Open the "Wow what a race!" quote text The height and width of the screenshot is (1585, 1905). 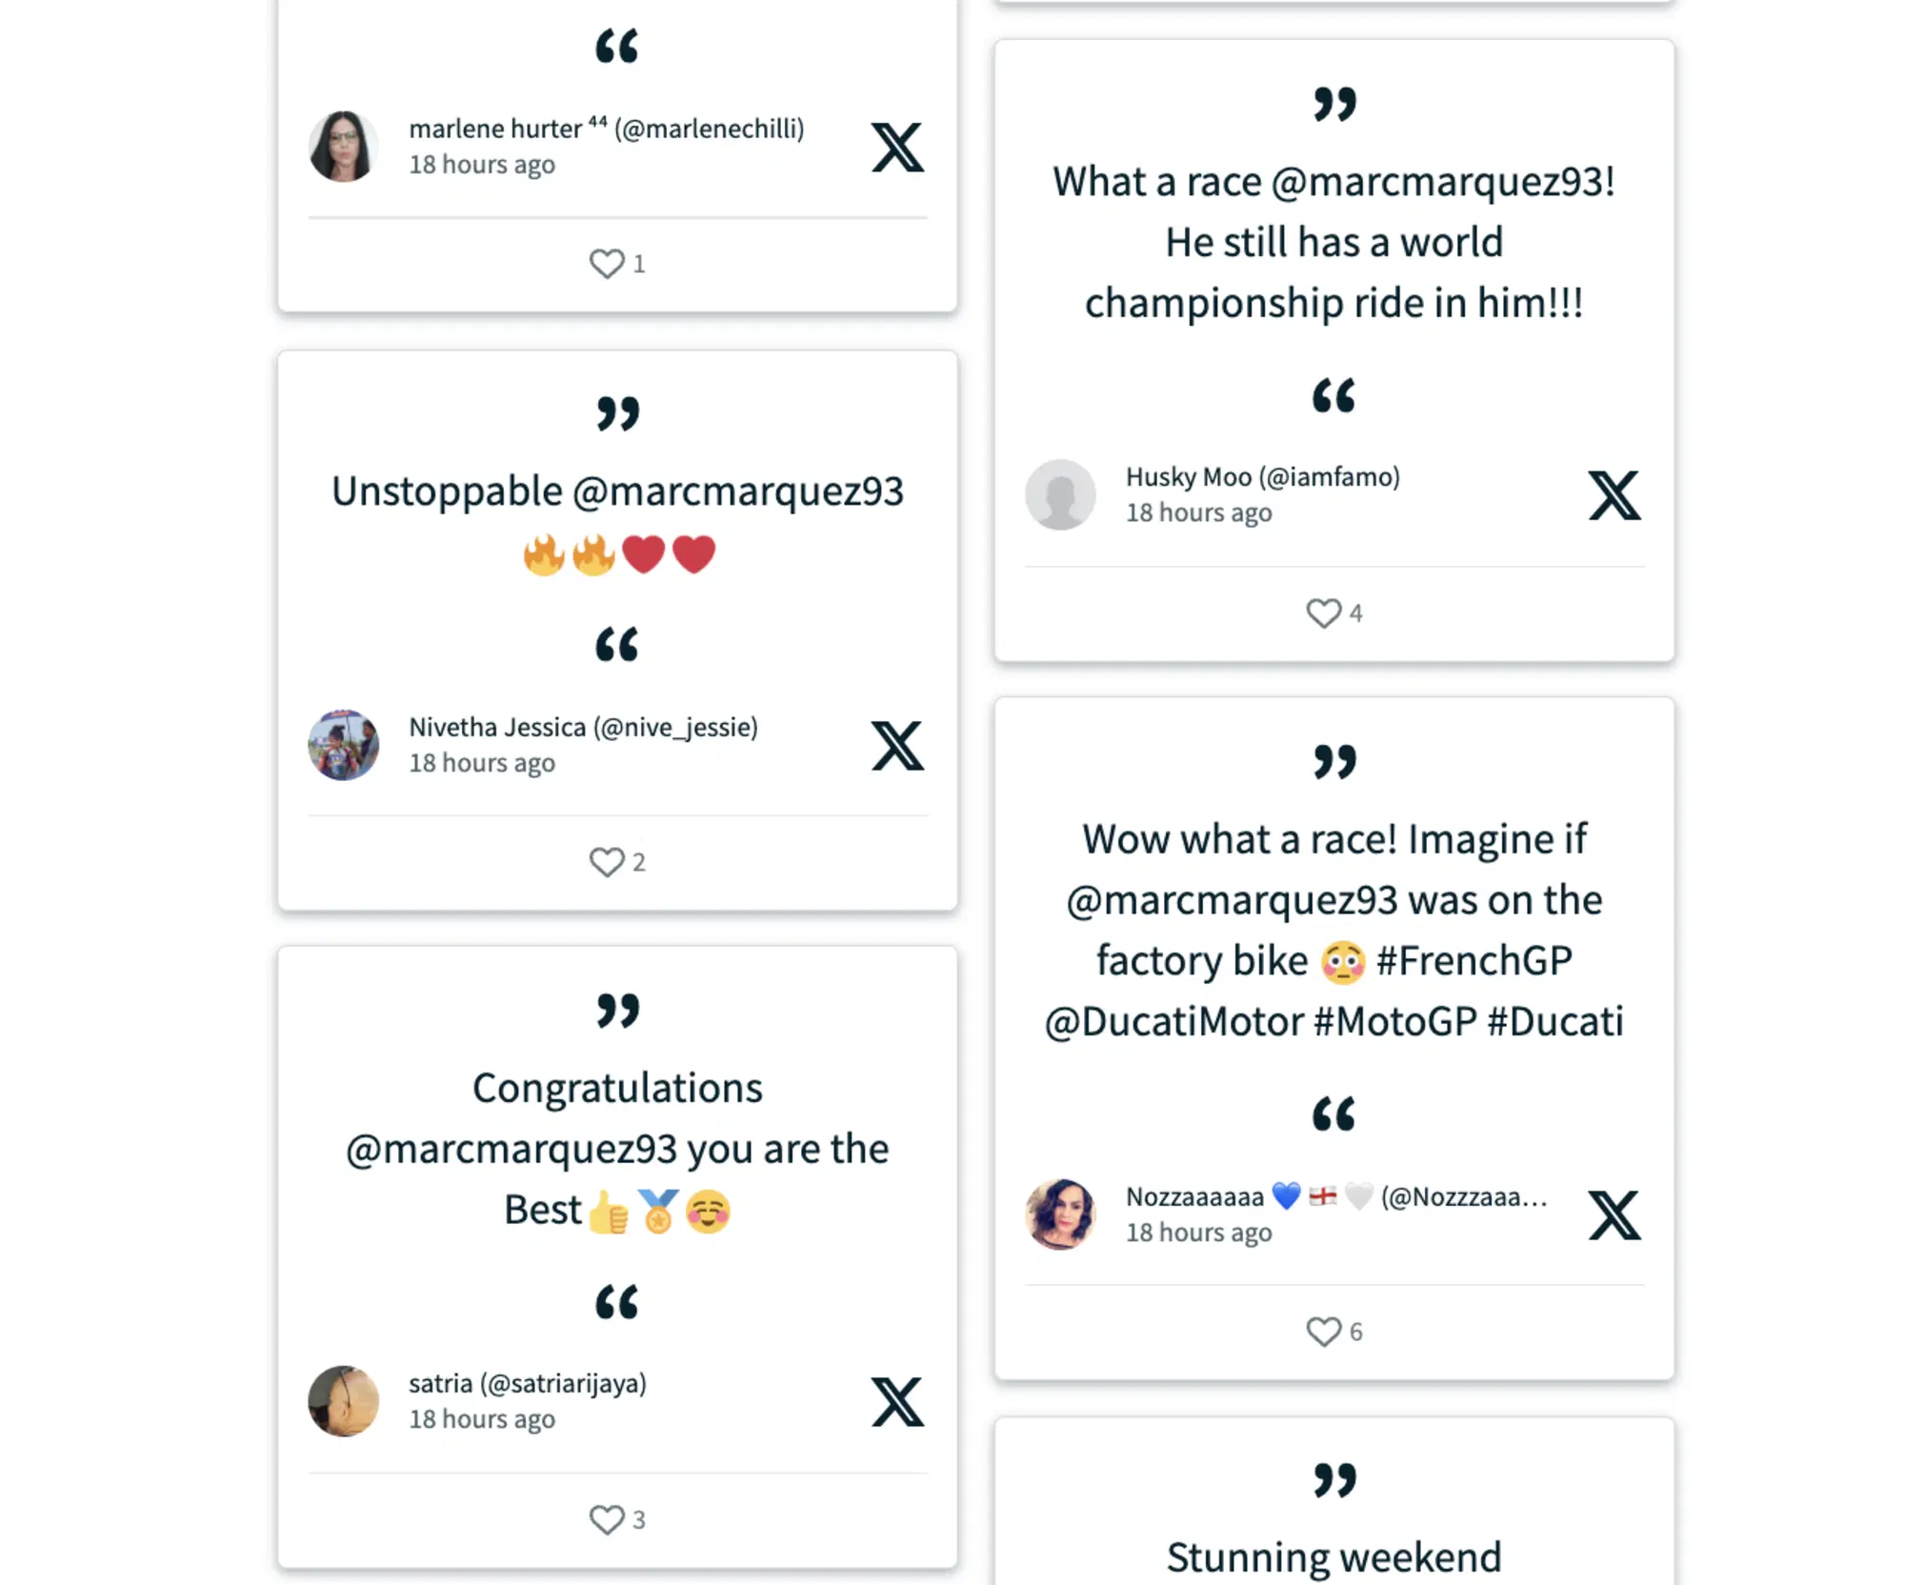pos(1333,930)
